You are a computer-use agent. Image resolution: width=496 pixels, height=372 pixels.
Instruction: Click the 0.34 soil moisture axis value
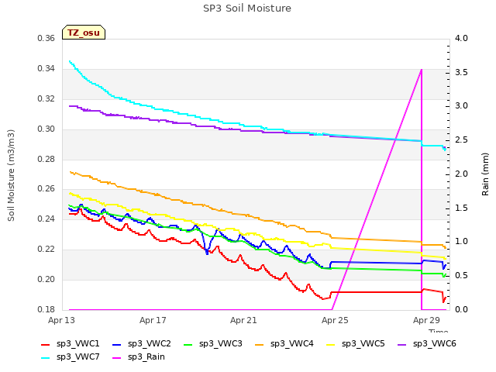pyautogui.click(x=46, y=69)
